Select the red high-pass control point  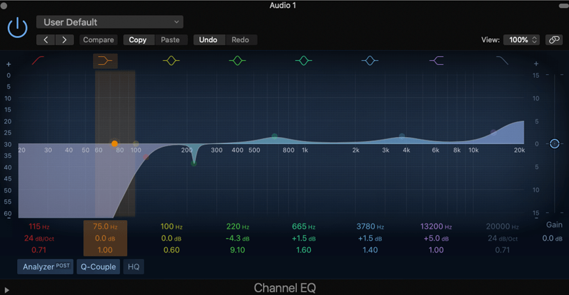(x=146, y=157)
